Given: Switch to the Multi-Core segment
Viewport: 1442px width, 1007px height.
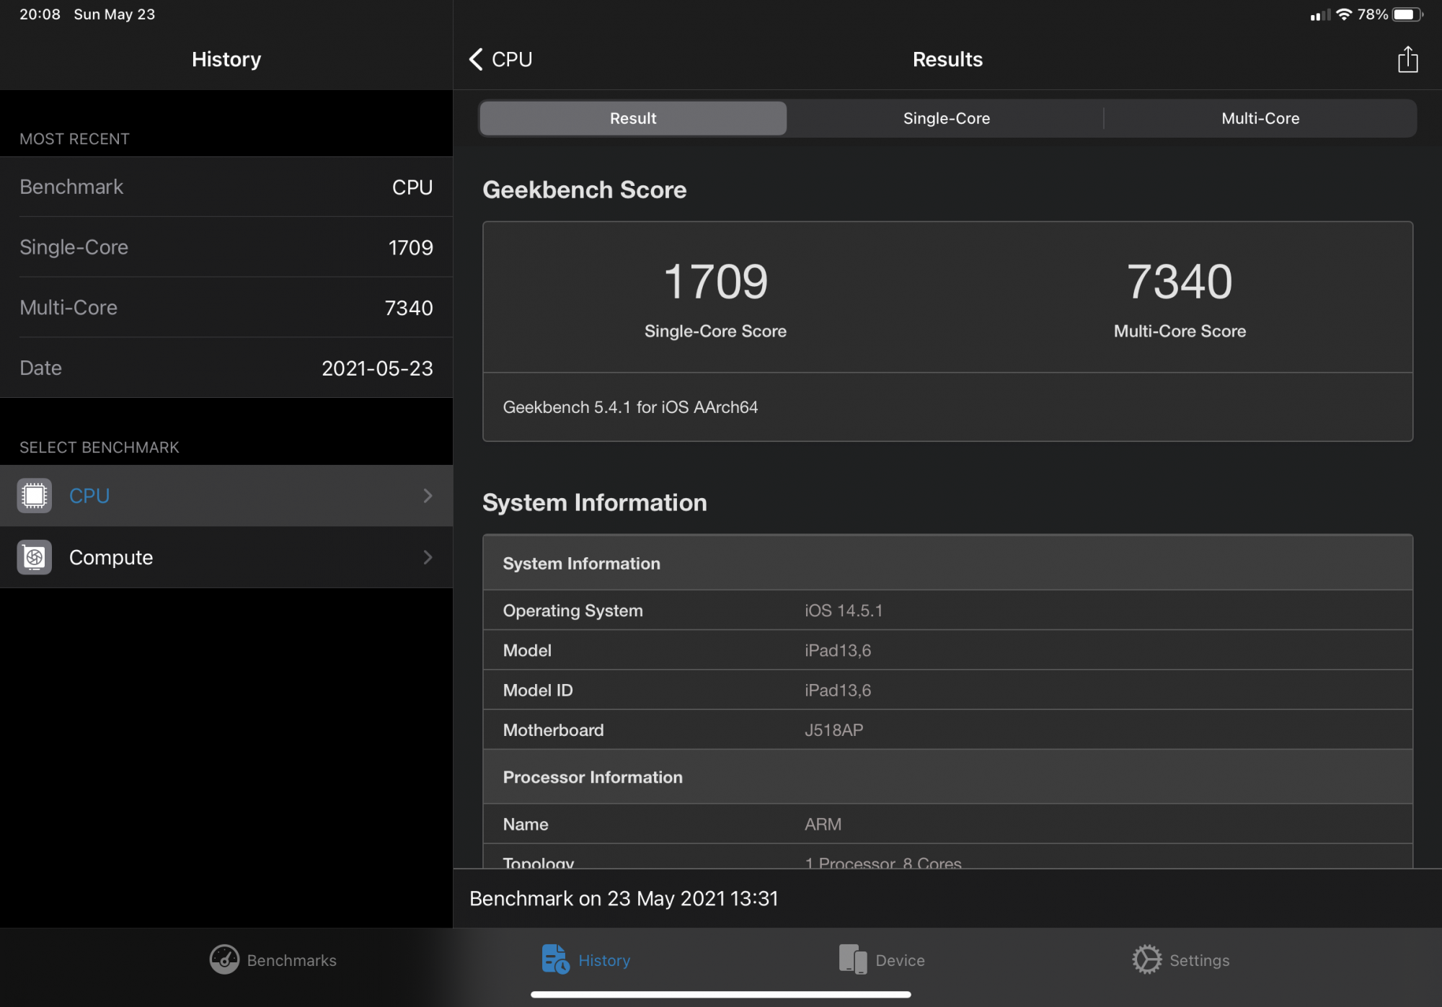Looking at the screenshot, I should click(1260, 118).
